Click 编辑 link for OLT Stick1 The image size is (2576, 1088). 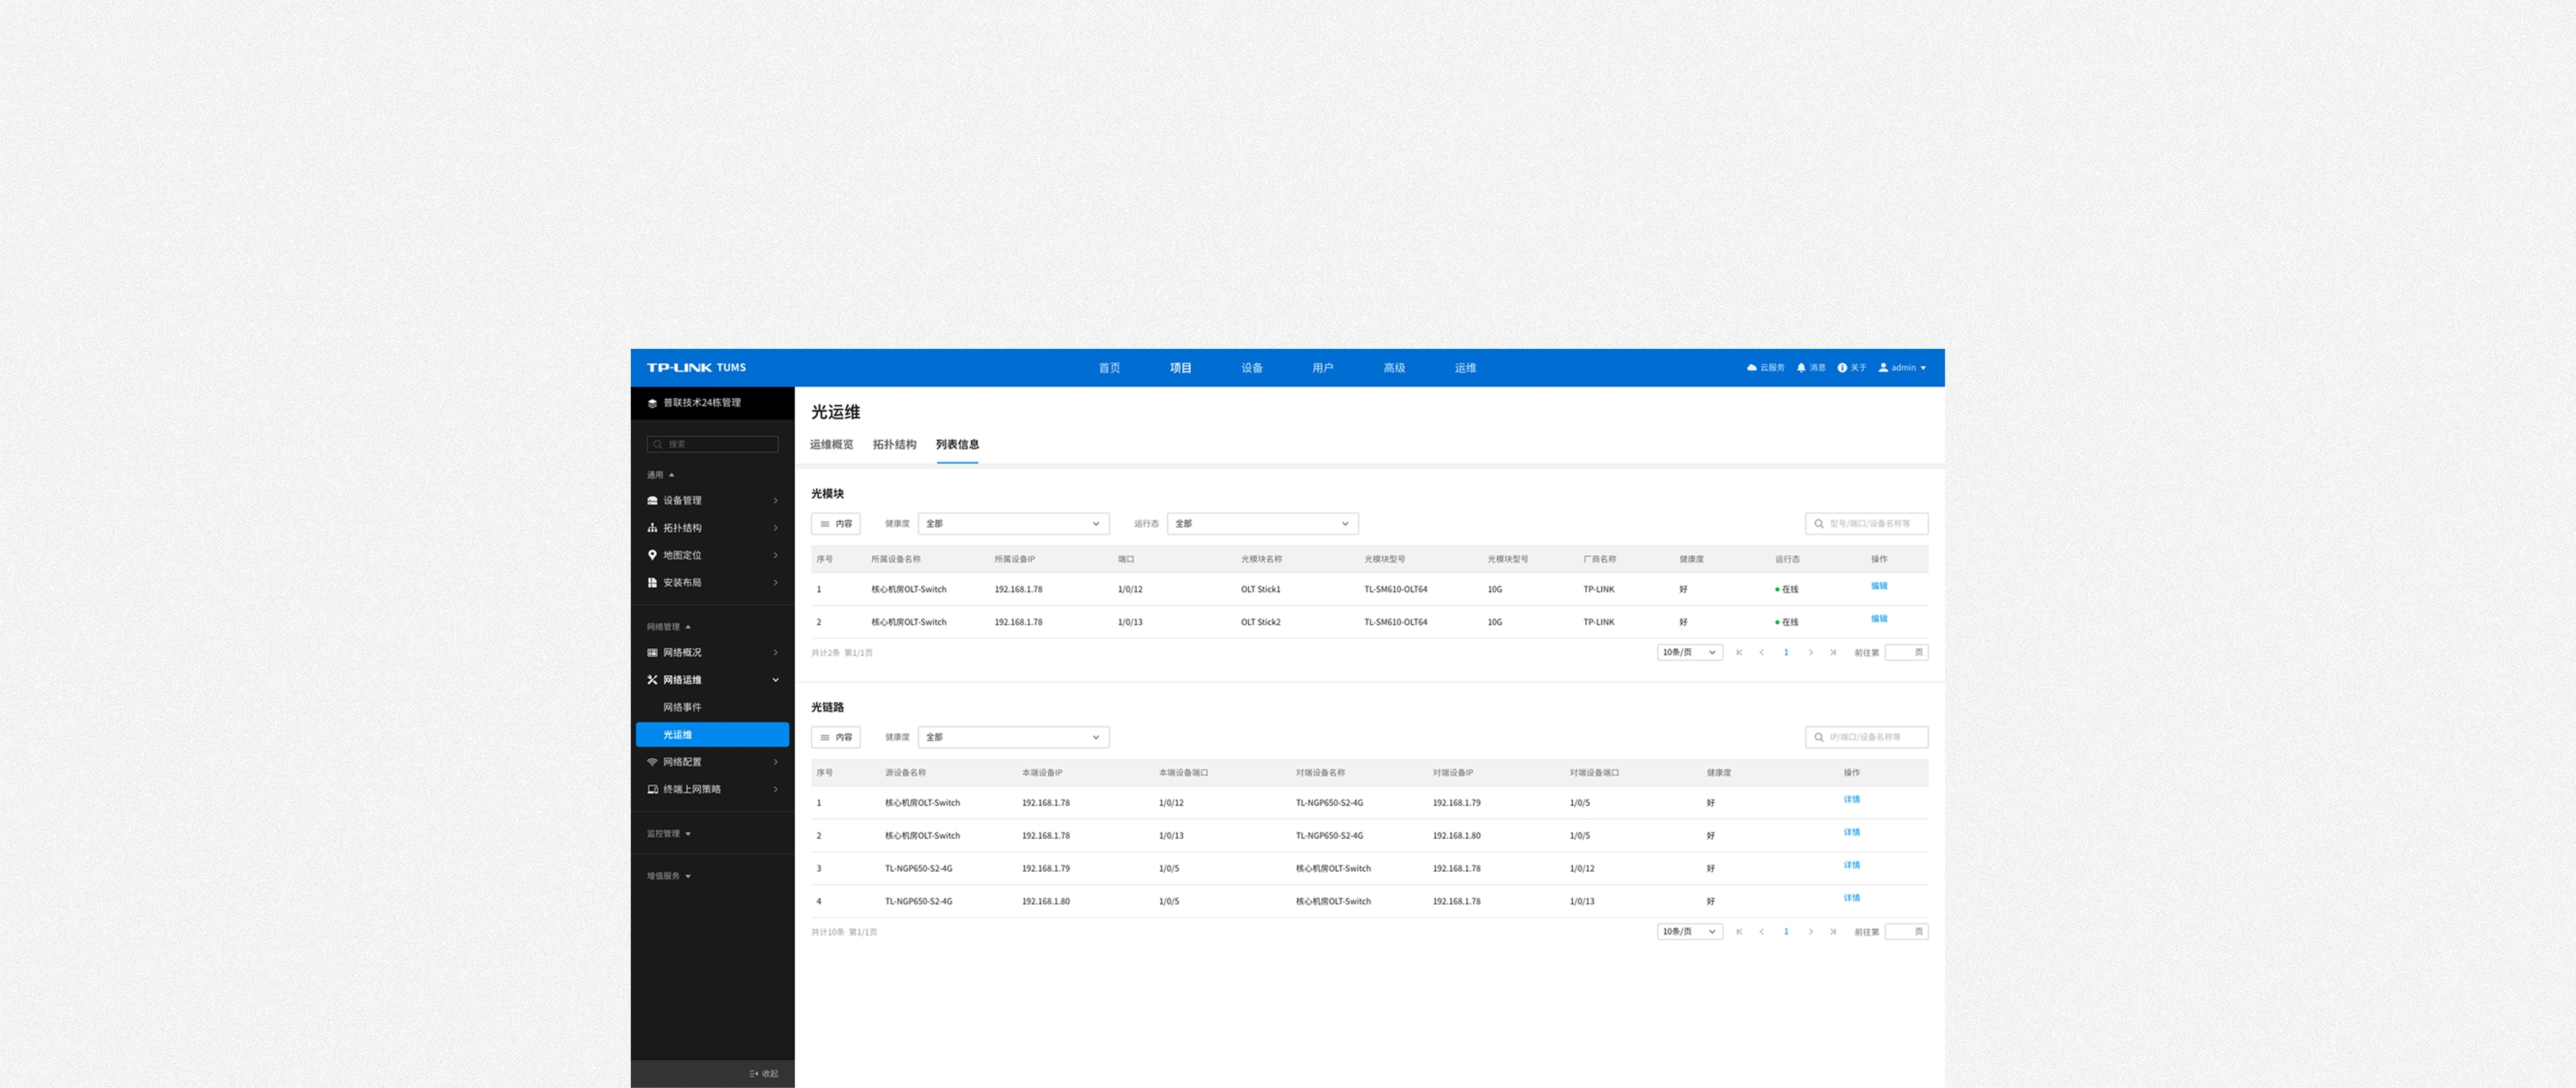point(1878,586)
